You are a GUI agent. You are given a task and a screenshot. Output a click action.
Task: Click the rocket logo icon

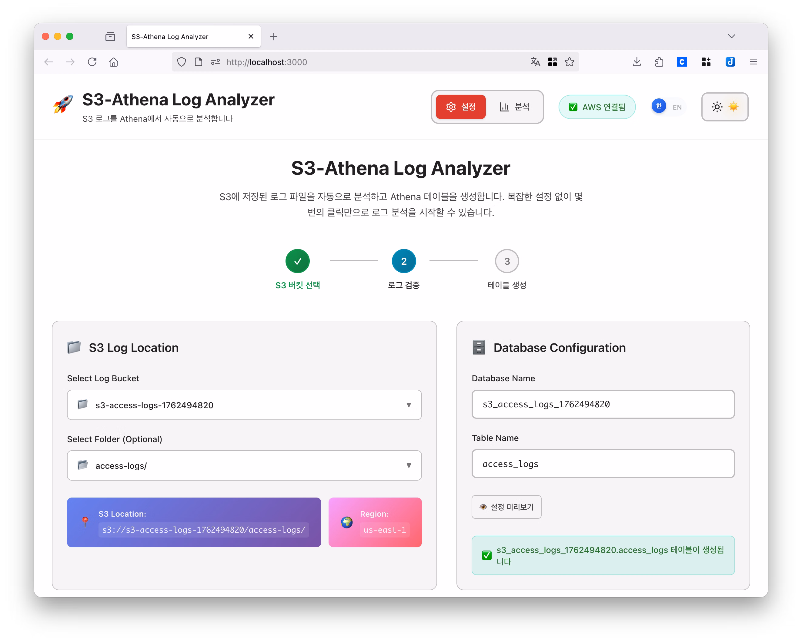click(x=63, y=104)
